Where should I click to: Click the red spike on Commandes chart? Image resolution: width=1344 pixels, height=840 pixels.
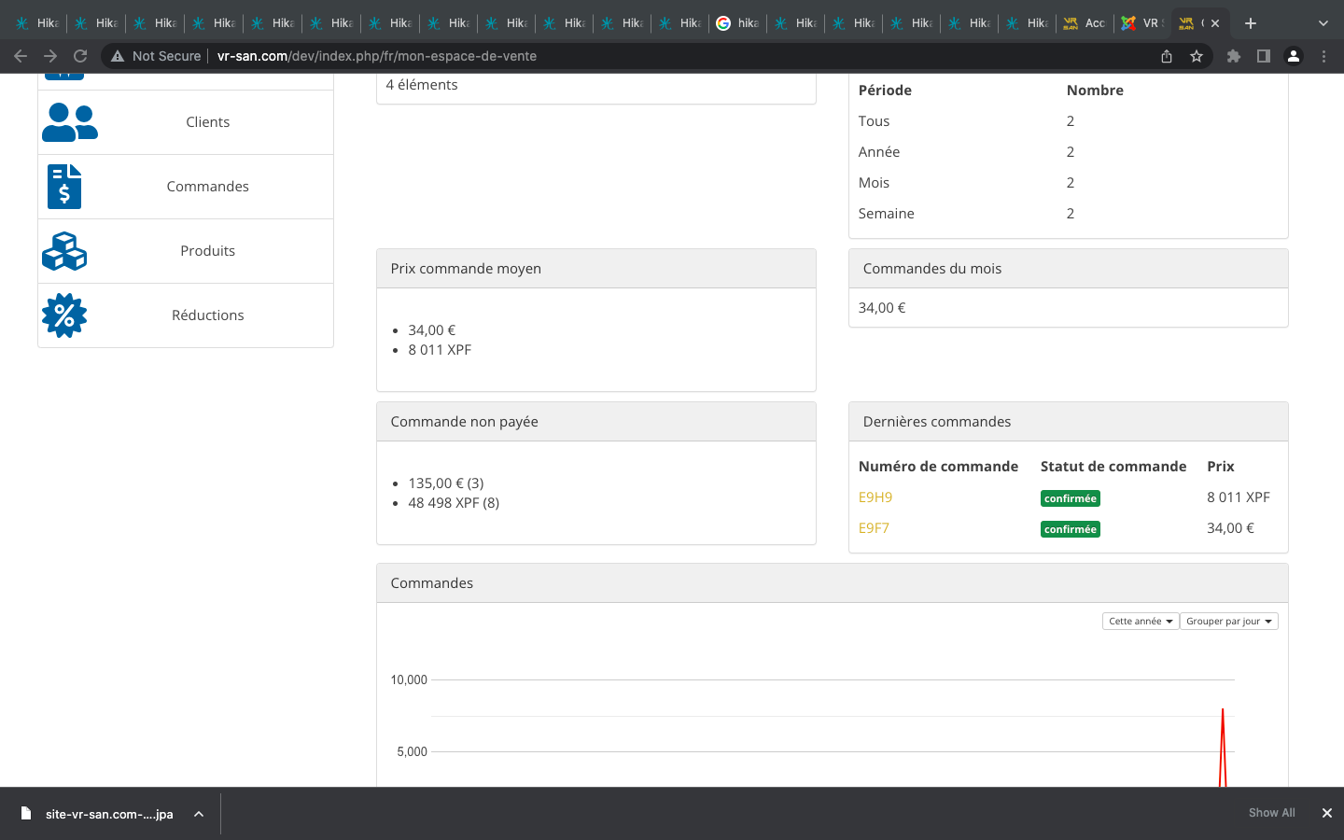1223,737
